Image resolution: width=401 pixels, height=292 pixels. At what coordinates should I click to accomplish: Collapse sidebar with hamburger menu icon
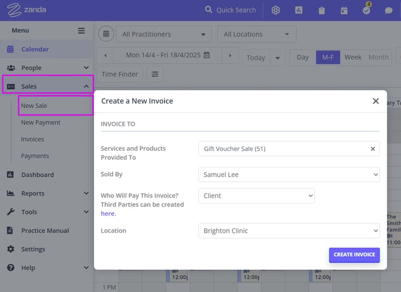81,31
